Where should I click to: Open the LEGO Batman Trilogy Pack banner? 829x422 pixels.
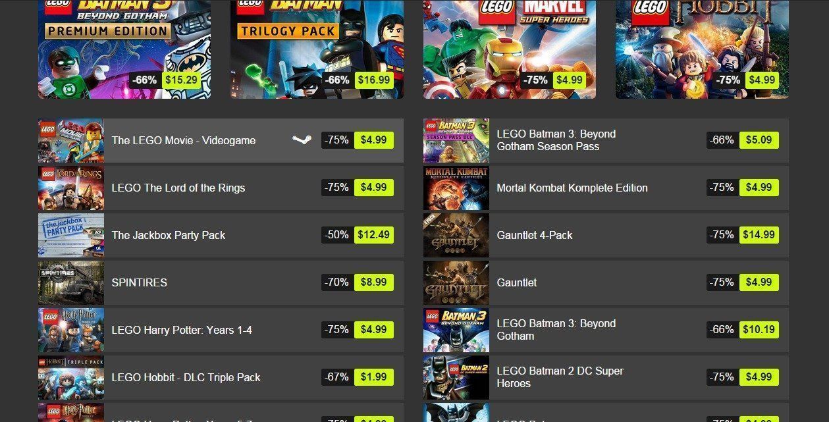317,49
